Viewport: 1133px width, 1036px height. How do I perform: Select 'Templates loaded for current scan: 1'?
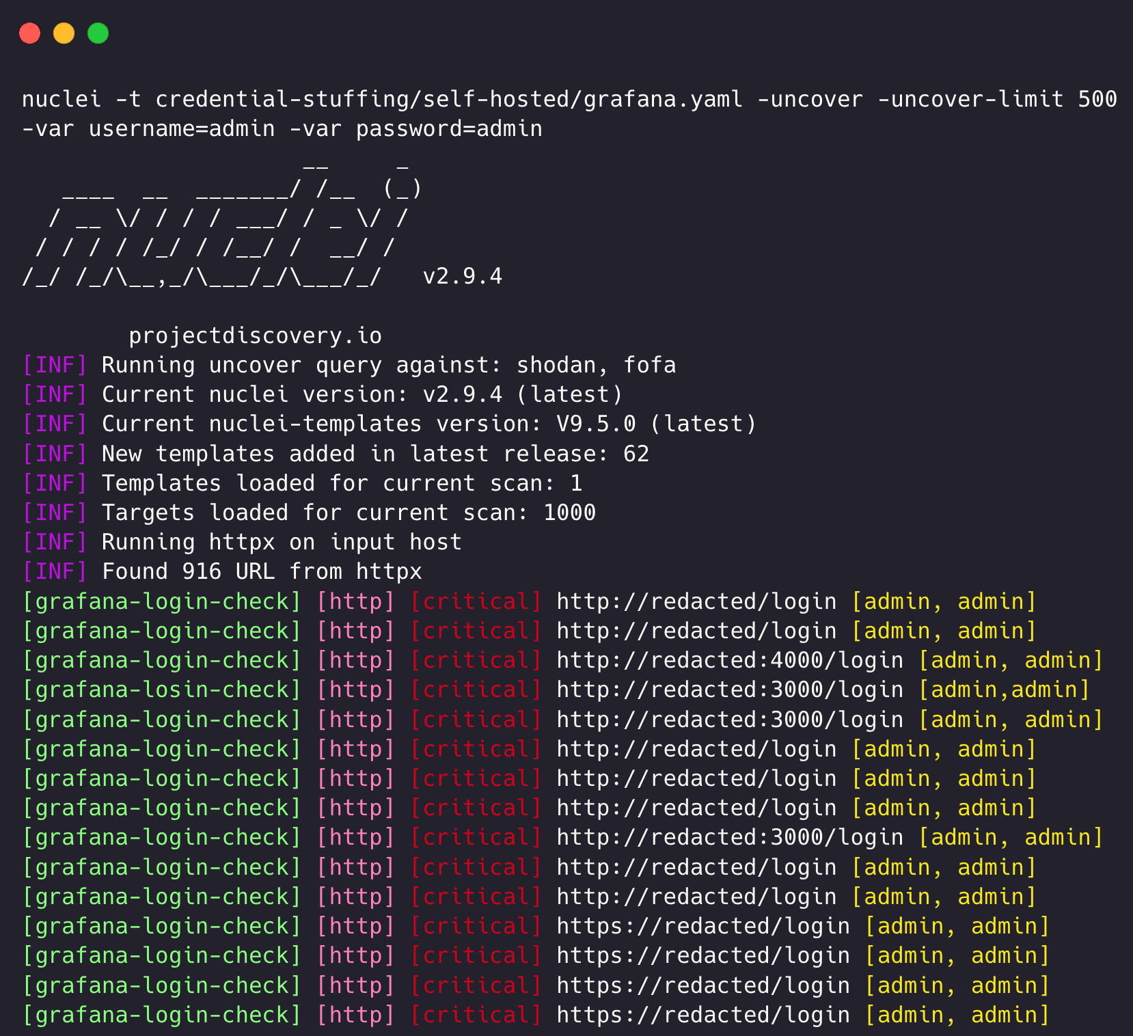(x=341, y=483)
